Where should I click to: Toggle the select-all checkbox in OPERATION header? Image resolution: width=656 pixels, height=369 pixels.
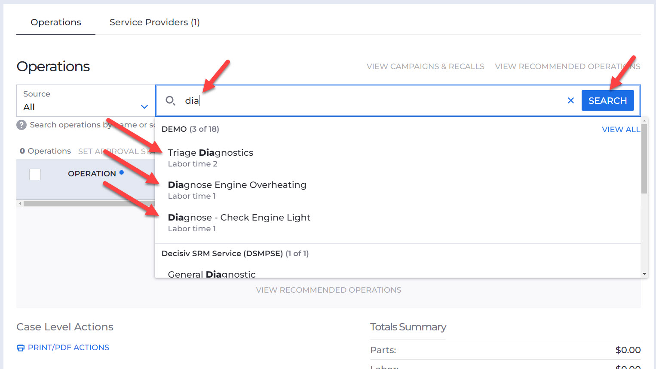35,174
